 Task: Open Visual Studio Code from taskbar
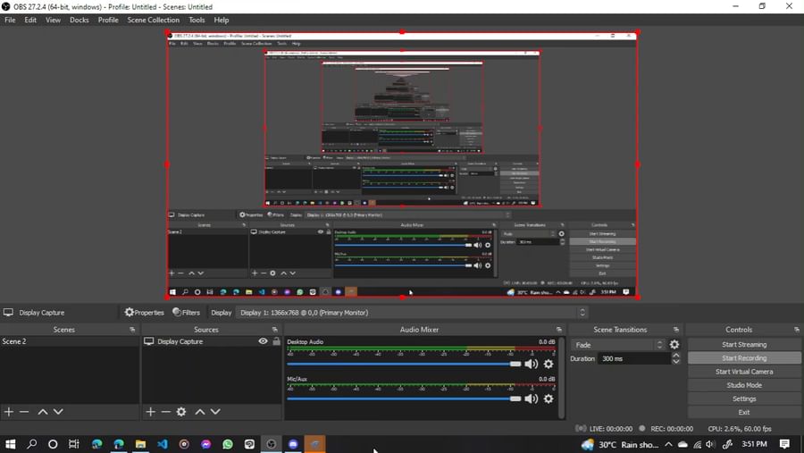(x=162, y=444)
